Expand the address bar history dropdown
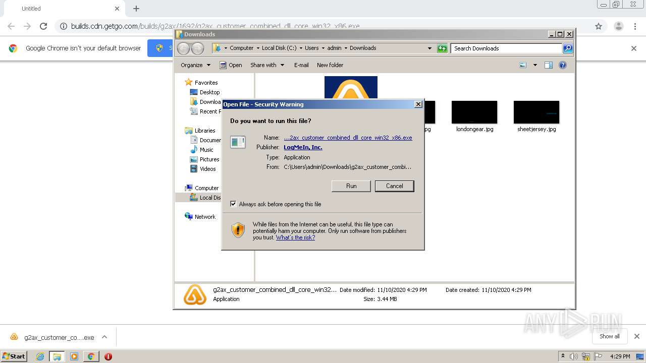This screenshot has width=646, height=363. [x=429, y=48]
